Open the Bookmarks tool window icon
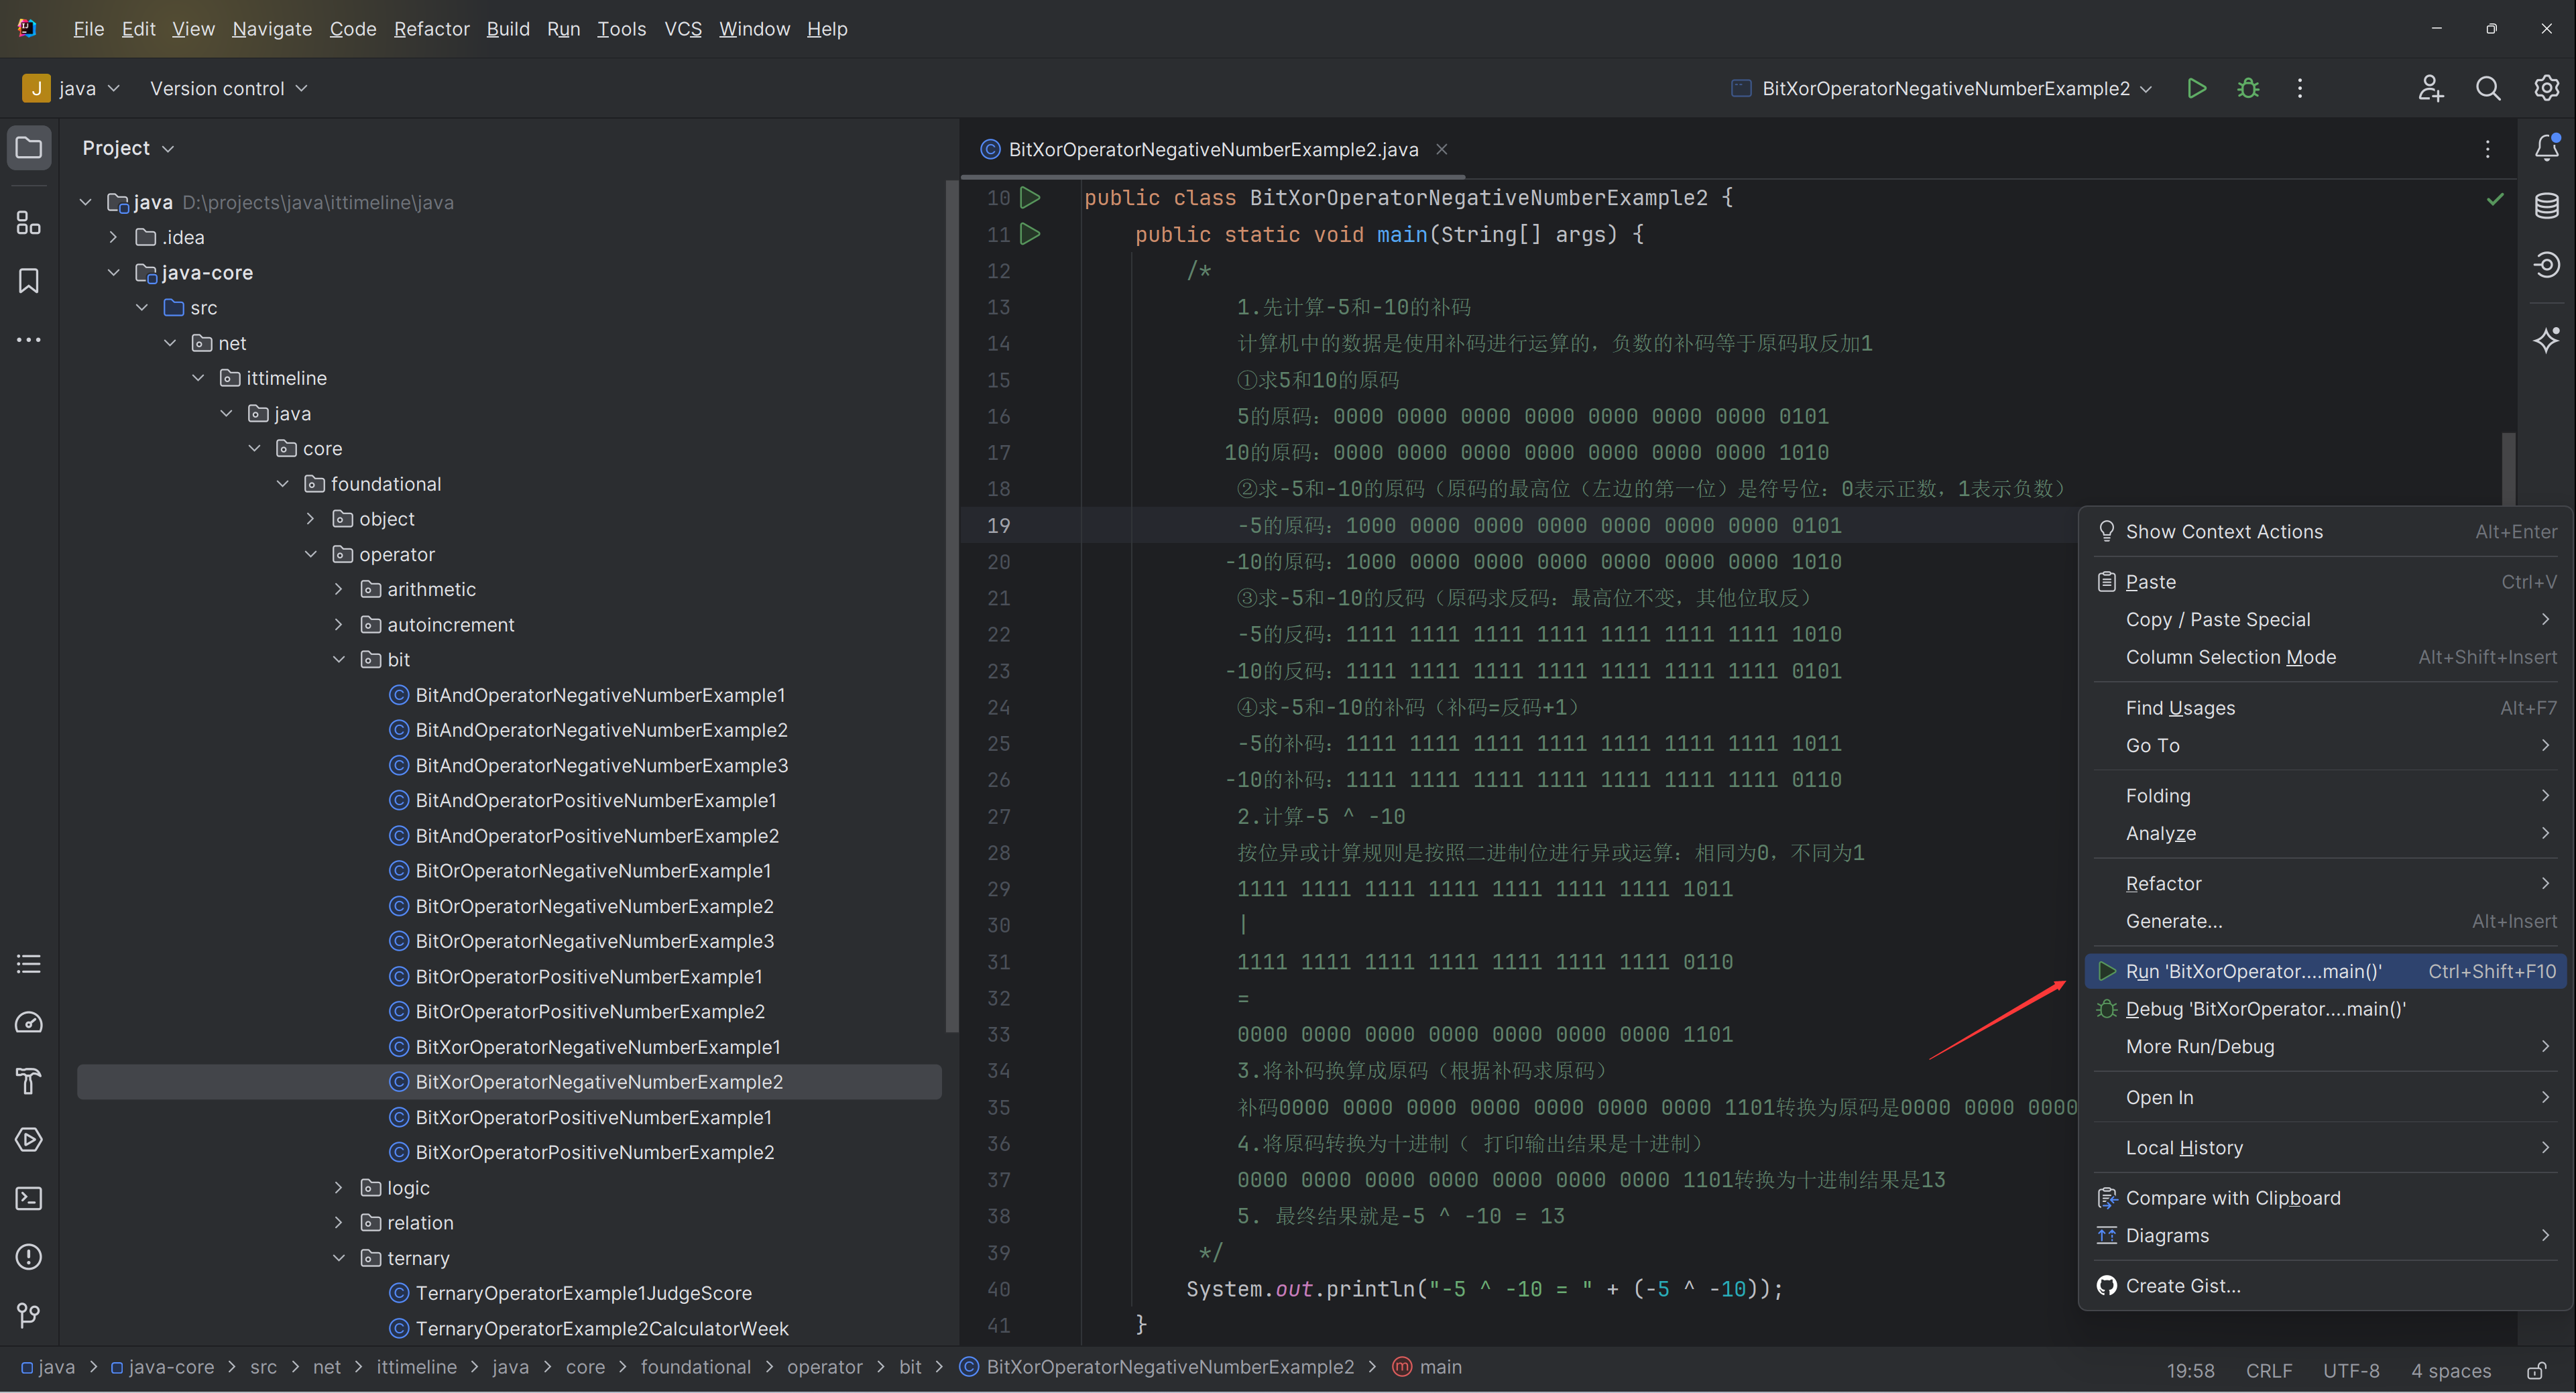2576x1393 pixels. pos(29,281)
